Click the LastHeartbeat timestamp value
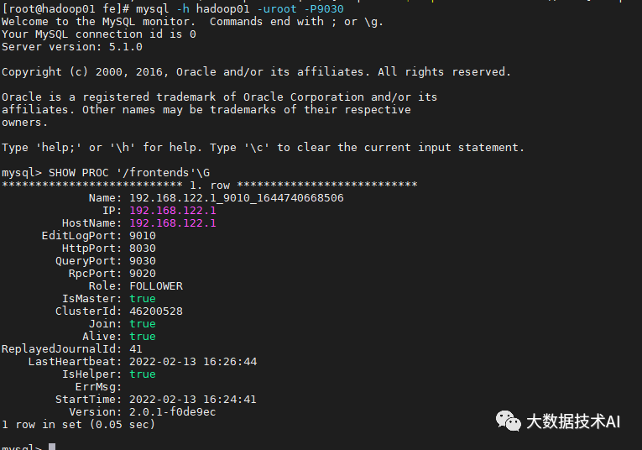 coord(192,362)
